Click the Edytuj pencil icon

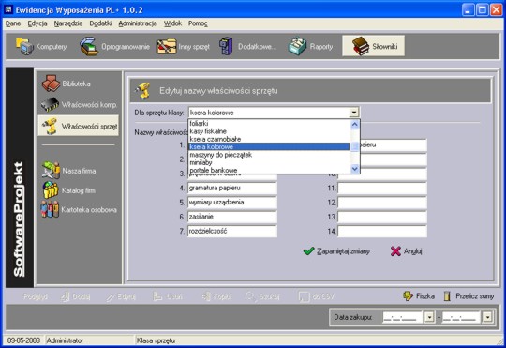point(111,297)
